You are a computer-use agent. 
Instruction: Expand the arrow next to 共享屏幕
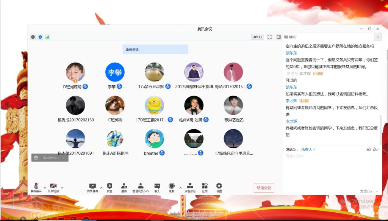click(x=101, y=188)
